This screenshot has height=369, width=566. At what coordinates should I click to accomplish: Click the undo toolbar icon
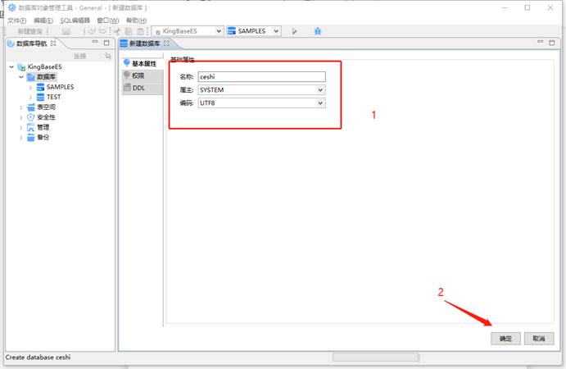(93, 31)
